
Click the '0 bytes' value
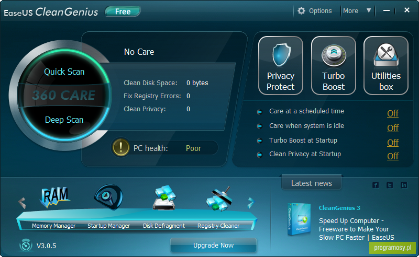coord(197,83)
